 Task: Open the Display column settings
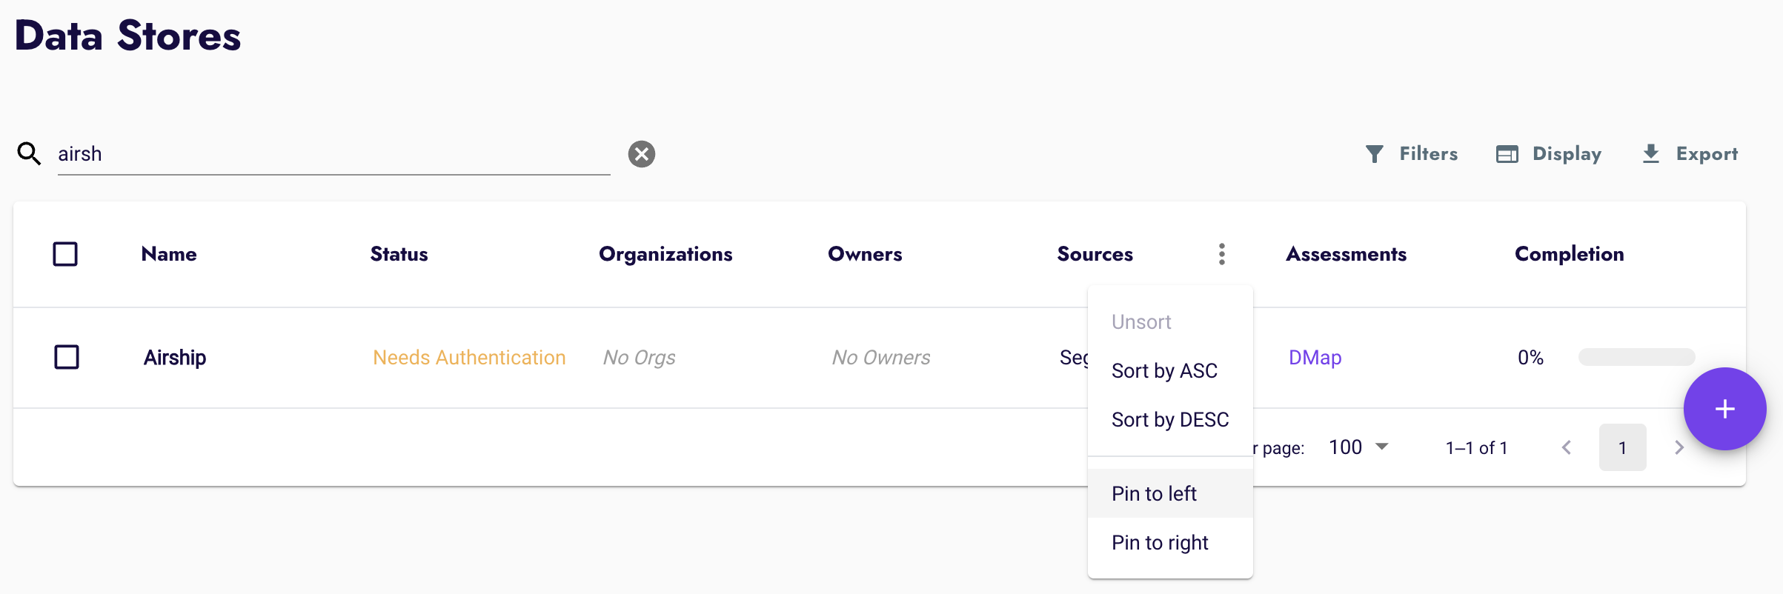[x=1549, y=154]
